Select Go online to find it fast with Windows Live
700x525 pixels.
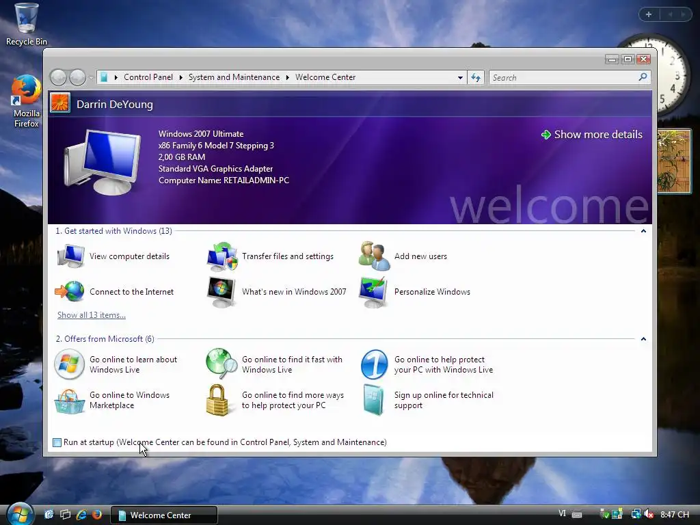(275, 364)
